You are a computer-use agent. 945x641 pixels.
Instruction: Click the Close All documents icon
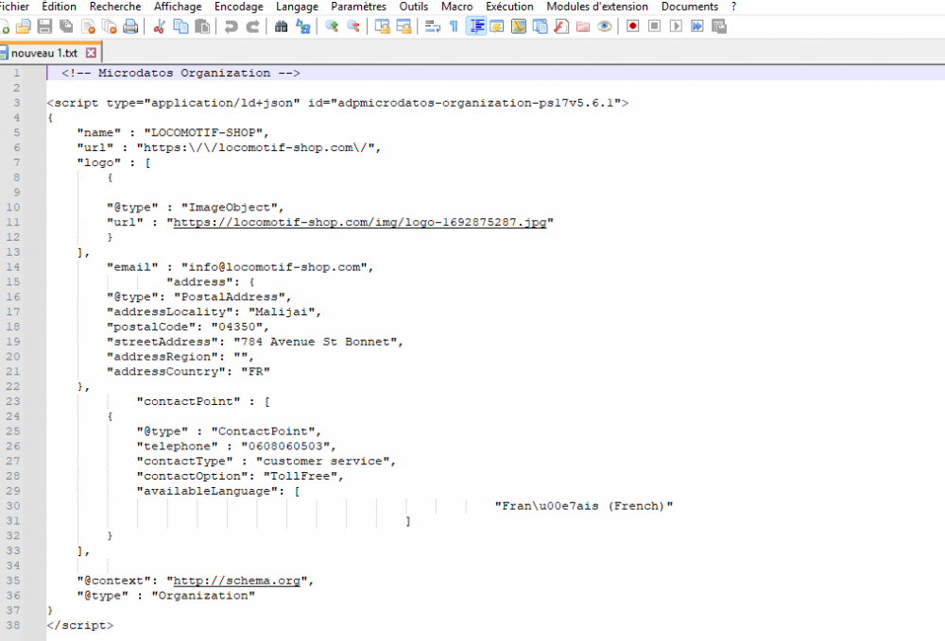coord(109,26)
